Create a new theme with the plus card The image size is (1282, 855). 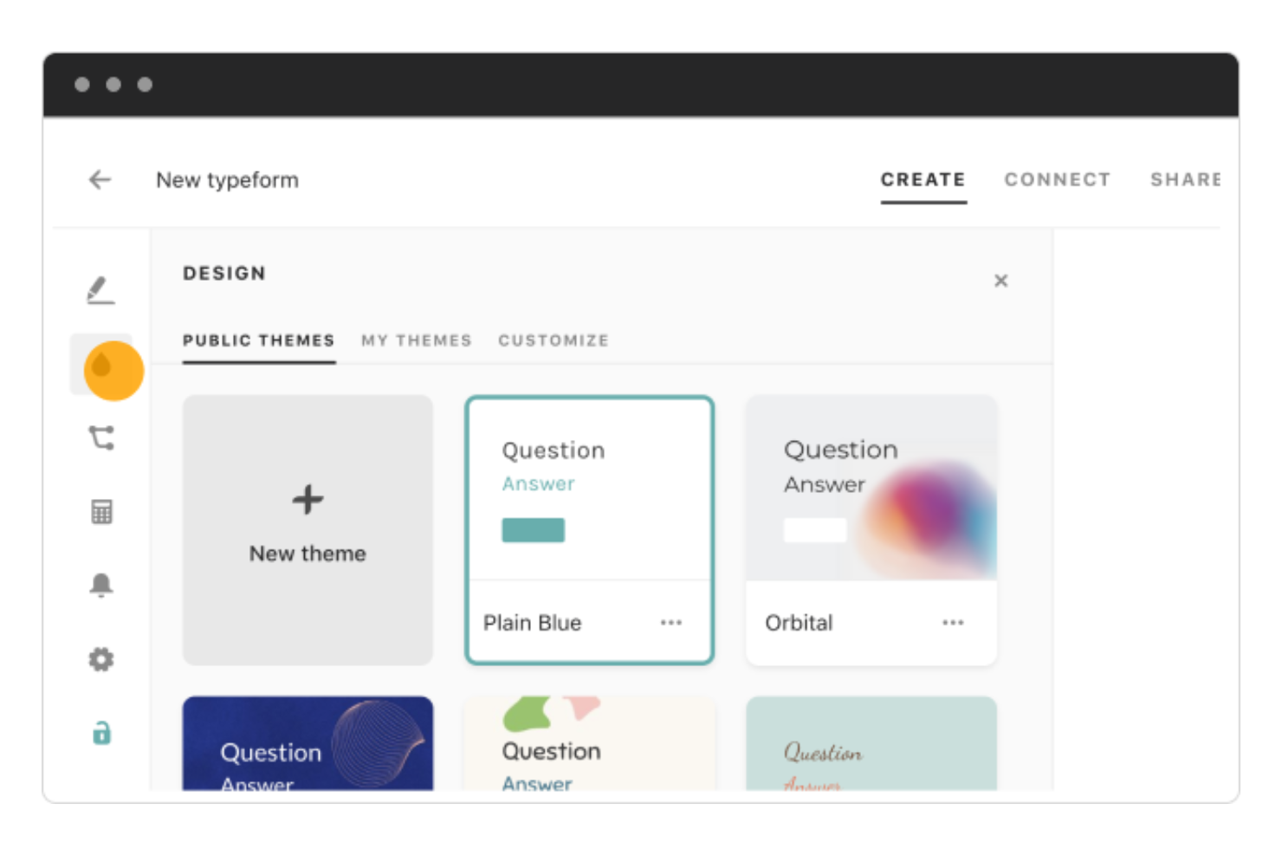pos(308,528)
